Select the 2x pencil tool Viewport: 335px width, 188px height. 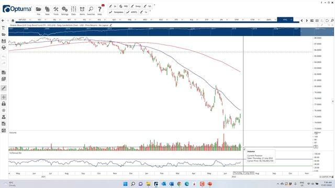pos(113,6)
